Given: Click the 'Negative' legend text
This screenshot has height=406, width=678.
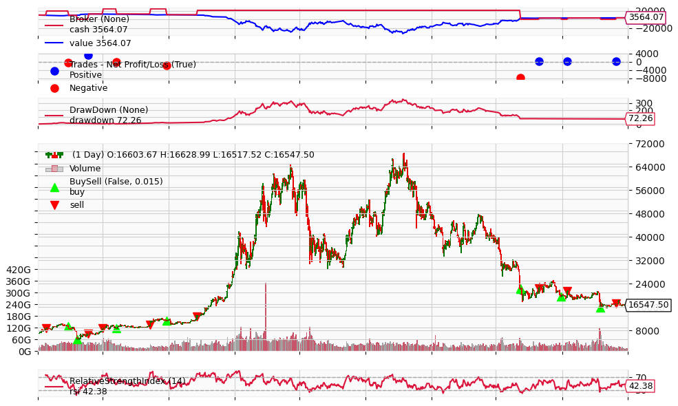Looking at the screenshot, I should 89,88.
